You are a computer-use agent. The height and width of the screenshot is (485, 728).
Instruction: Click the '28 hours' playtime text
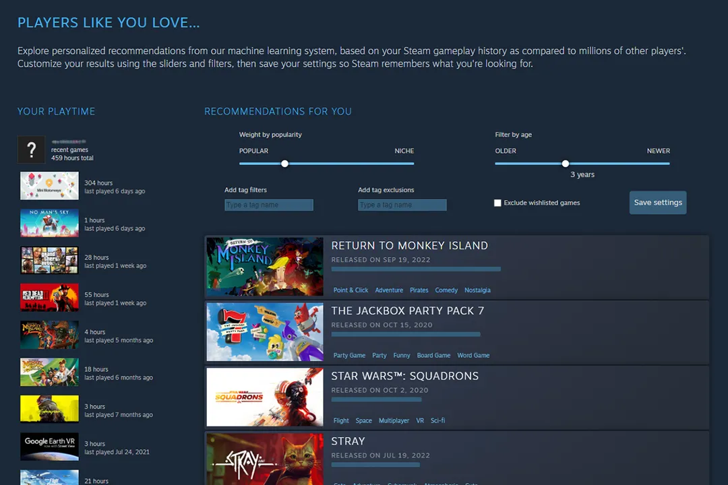click(x=96, y=257)
